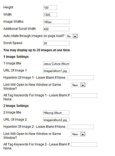
Task: Click the Additional Scroll Width field
Action: coord(56,29)
